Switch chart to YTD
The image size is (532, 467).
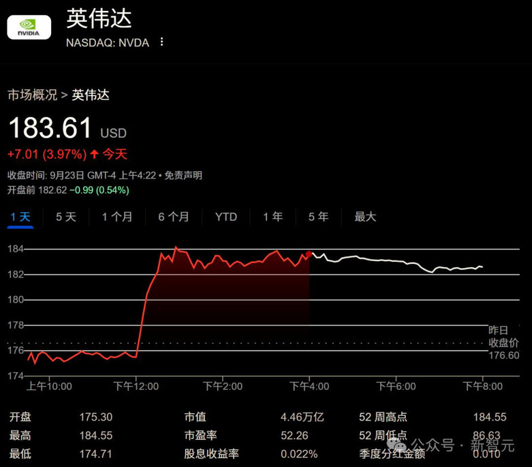[226, 217]
